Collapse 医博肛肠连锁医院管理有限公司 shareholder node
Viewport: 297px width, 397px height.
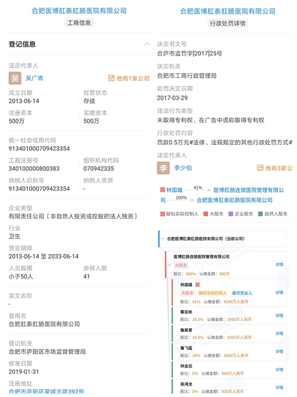click(169, 265)
